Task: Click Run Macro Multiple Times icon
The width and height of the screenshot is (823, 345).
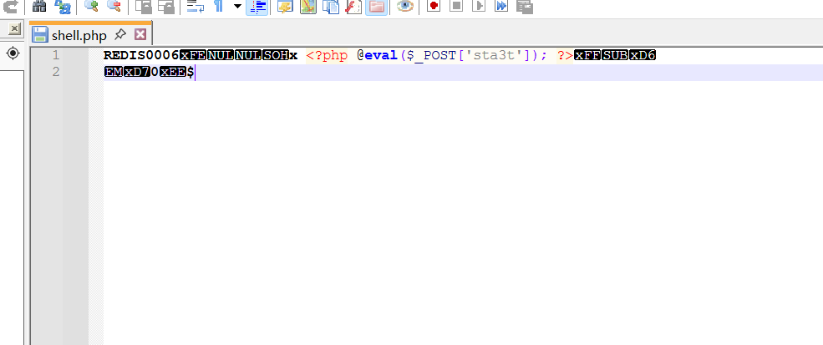Action: (x=502, y=6)
